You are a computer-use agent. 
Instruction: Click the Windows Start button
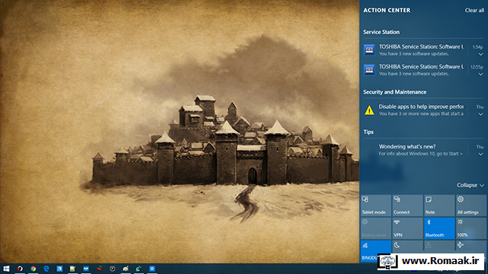[x=6, y=269]
